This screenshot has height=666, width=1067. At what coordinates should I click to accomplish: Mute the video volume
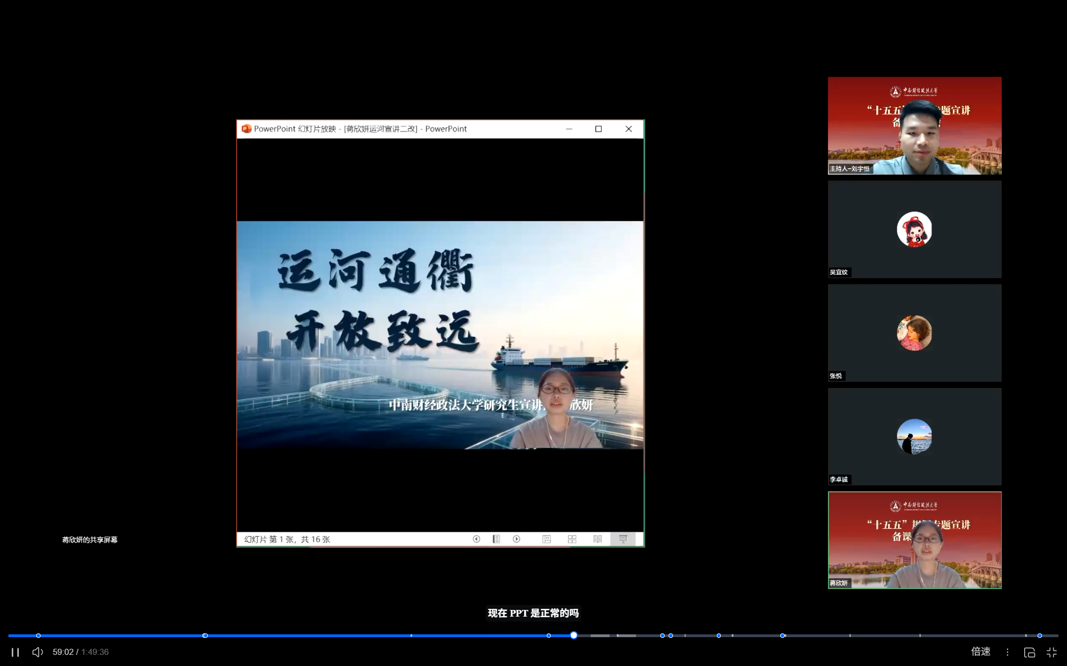tap(37, 652)
